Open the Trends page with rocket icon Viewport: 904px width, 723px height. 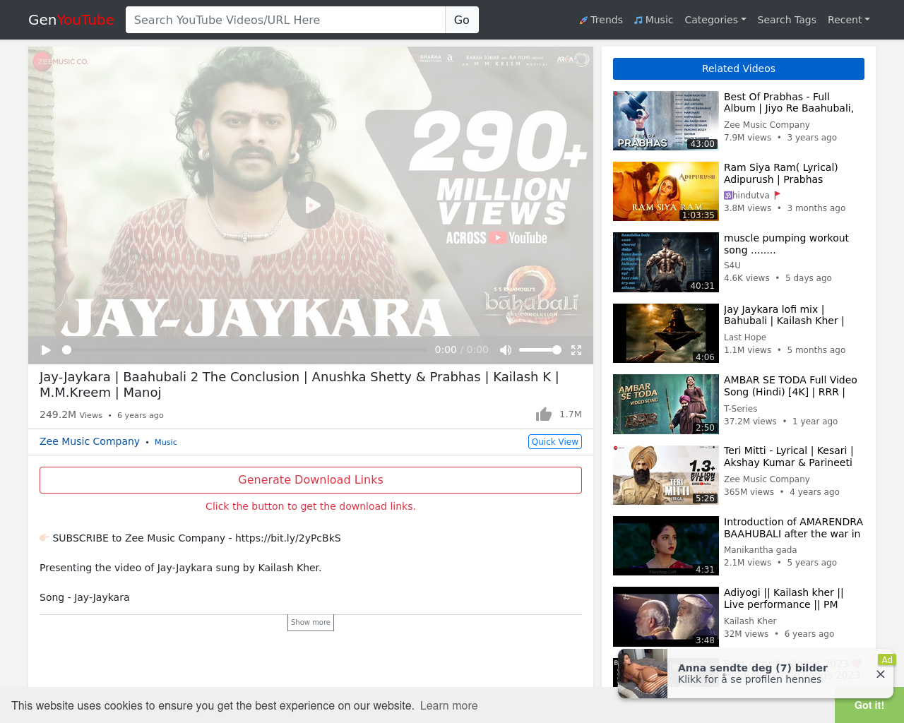(601, 20)
